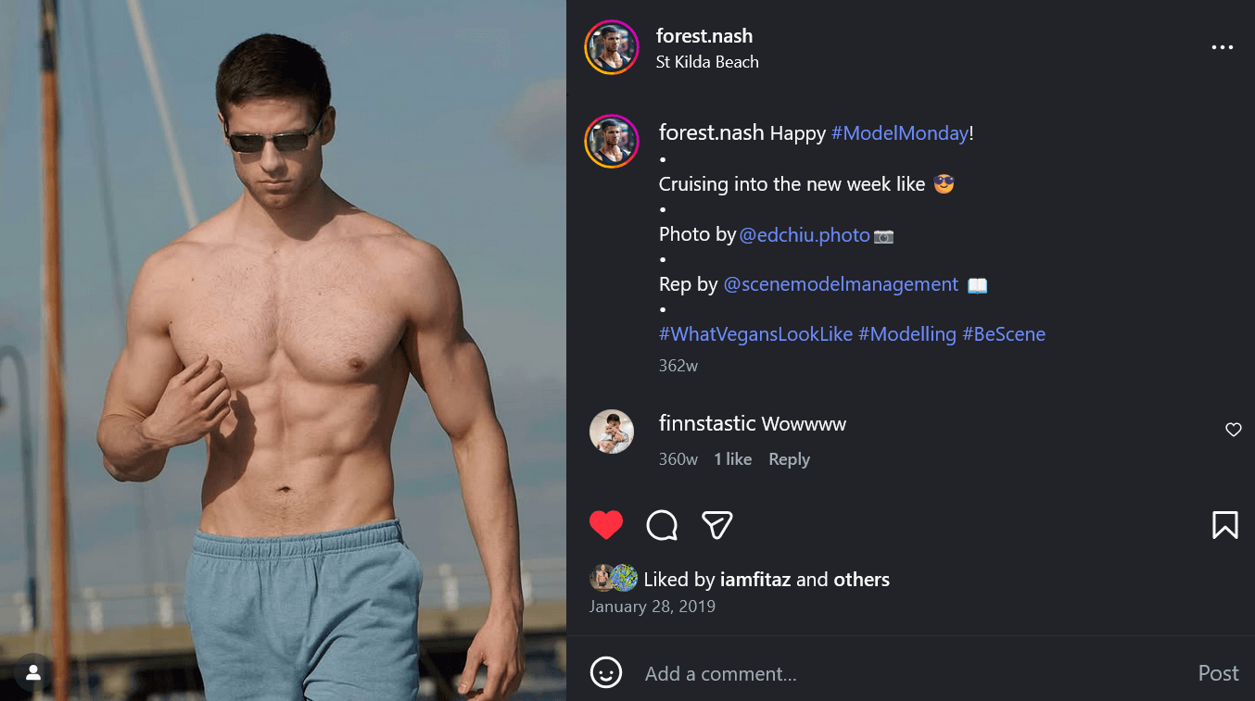View finnstastic's profile avatar
The image size is (1255, 701).
[612, 432]
